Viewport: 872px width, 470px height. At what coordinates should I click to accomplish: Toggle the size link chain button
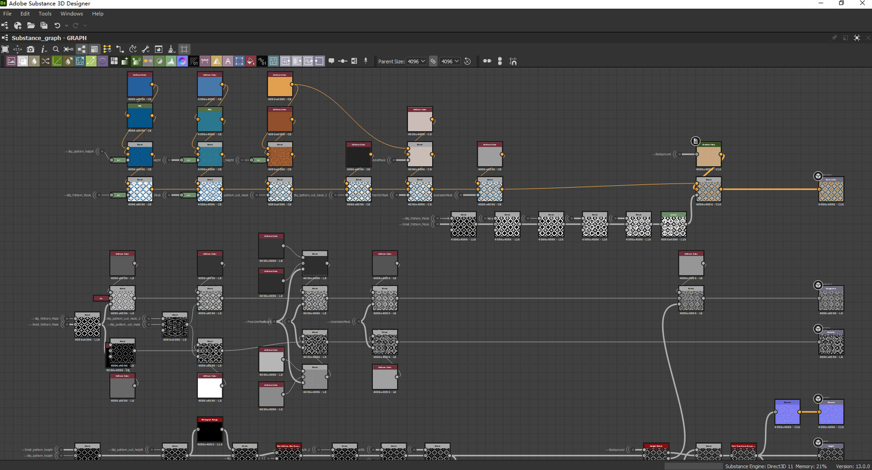tap(433, 61)
